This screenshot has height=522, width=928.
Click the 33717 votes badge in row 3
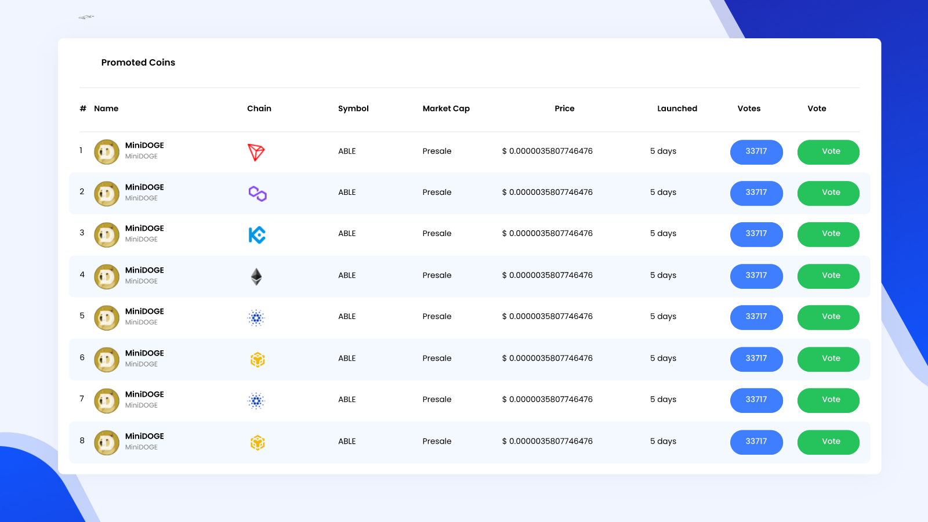point(756,234)
